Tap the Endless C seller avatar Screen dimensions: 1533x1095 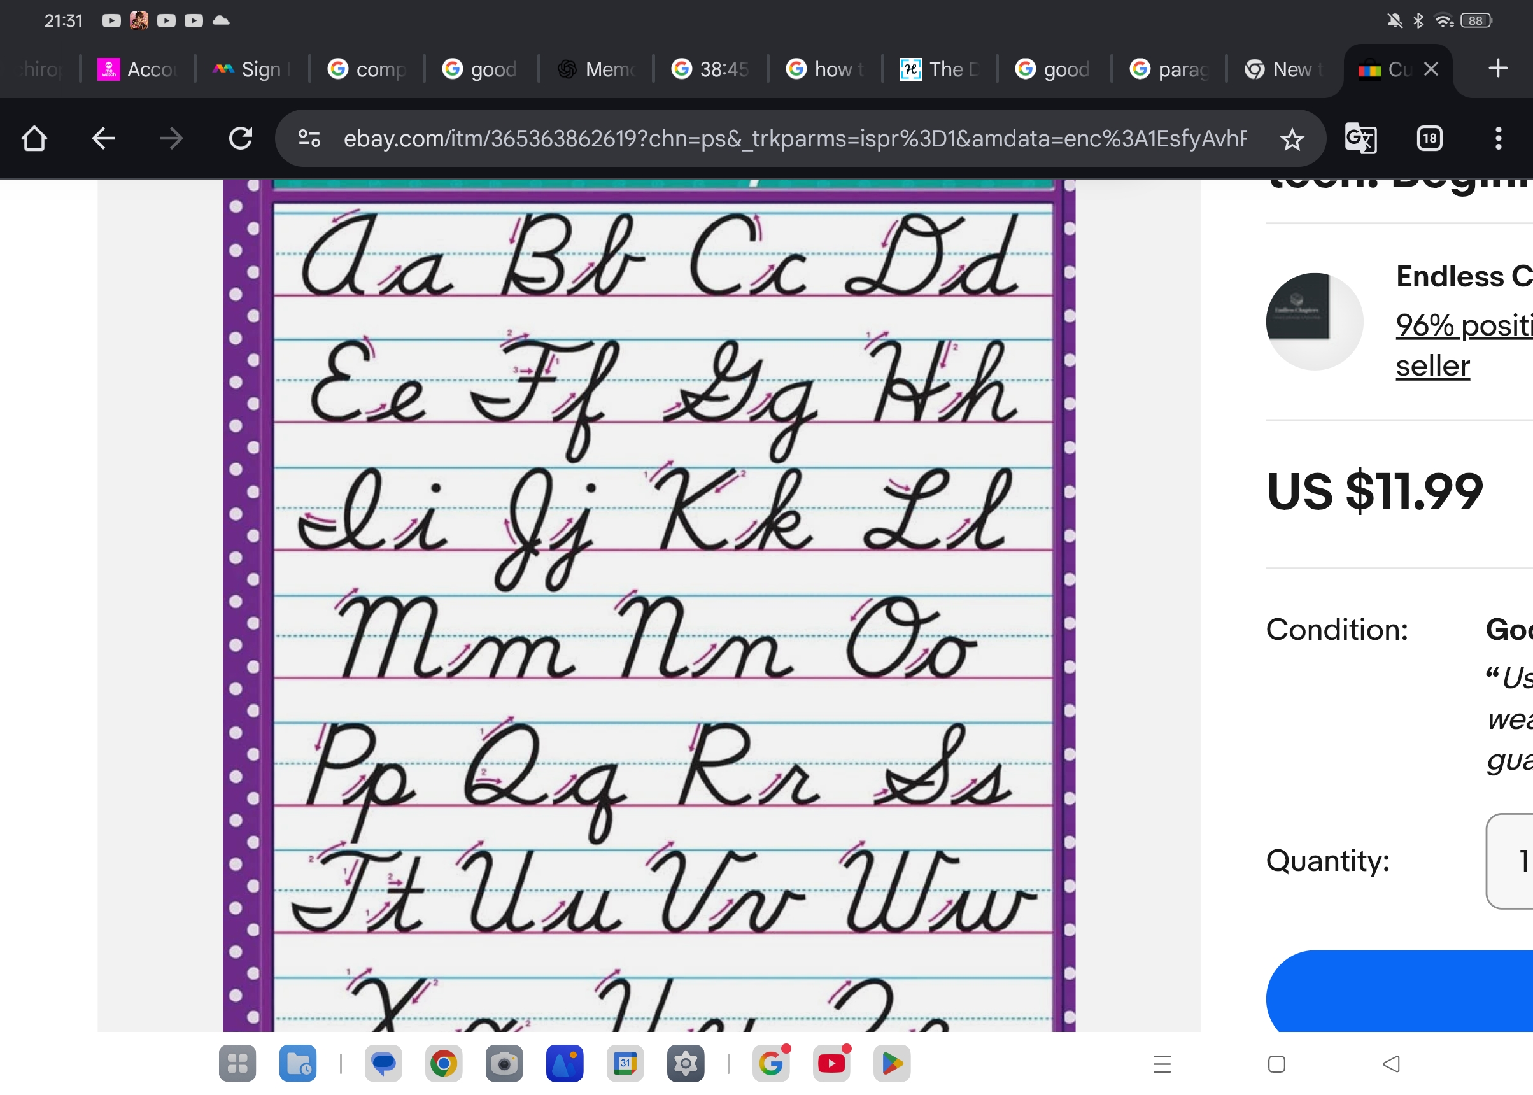pyautogui.click(x=1314, y=321)
